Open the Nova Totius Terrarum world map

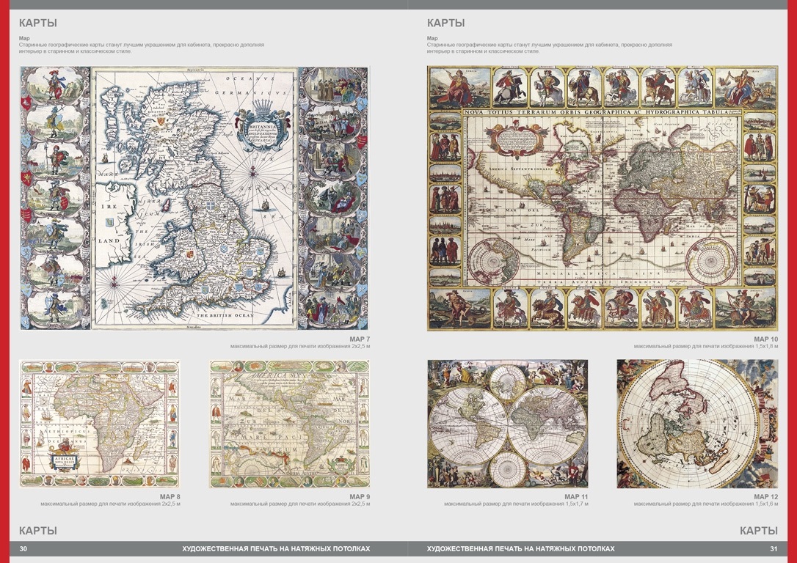(603, 198)
